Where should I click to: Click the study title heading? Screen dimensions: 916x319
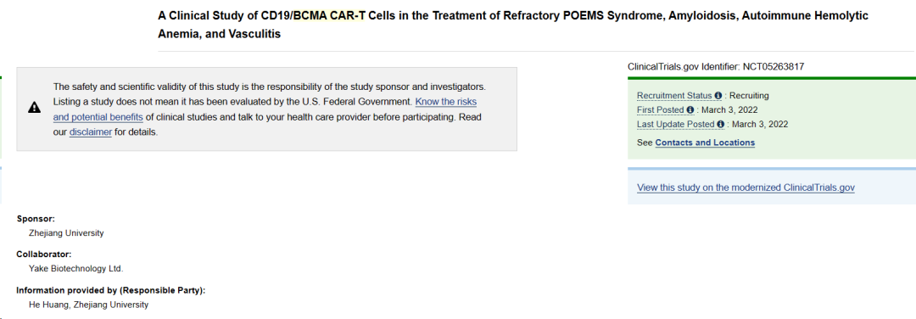(x=513, y=25)
